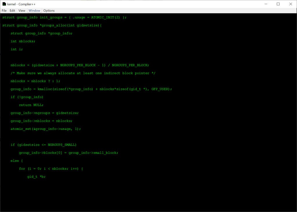Minimize the kernel - Complier++ window
Viewport: 297px width, 212px height.
[x=266, y=4]
